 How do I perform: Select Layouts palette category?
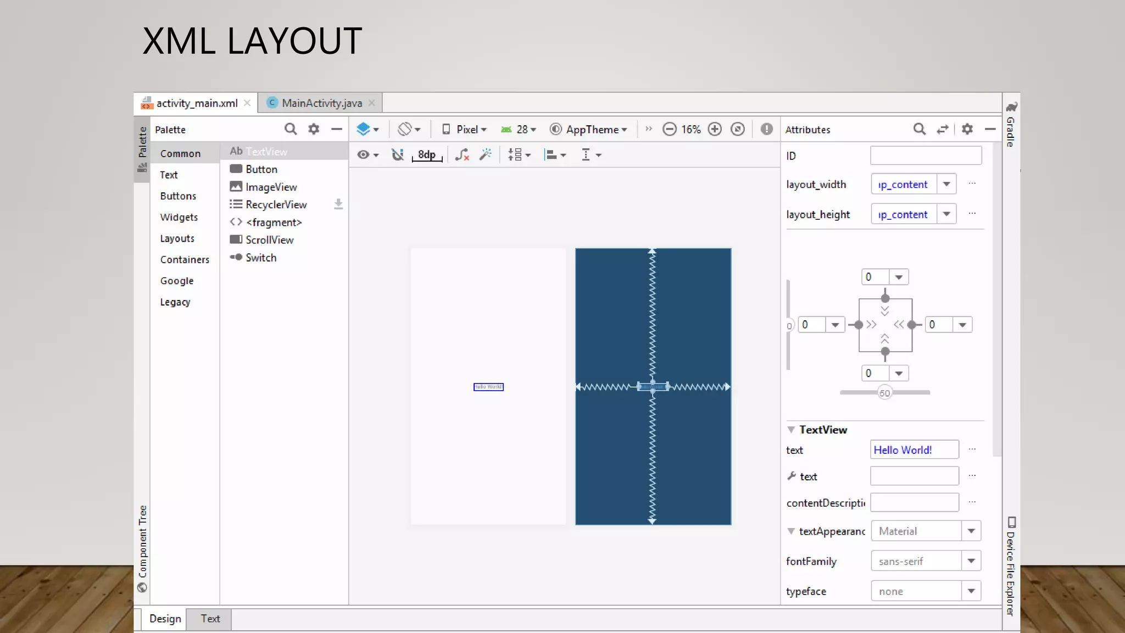tap(185, 238)
